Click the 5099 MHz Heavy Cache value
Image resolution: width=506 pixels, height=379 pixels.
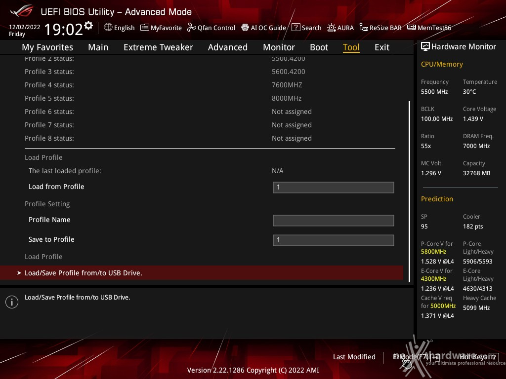click(x=476, y=308)
